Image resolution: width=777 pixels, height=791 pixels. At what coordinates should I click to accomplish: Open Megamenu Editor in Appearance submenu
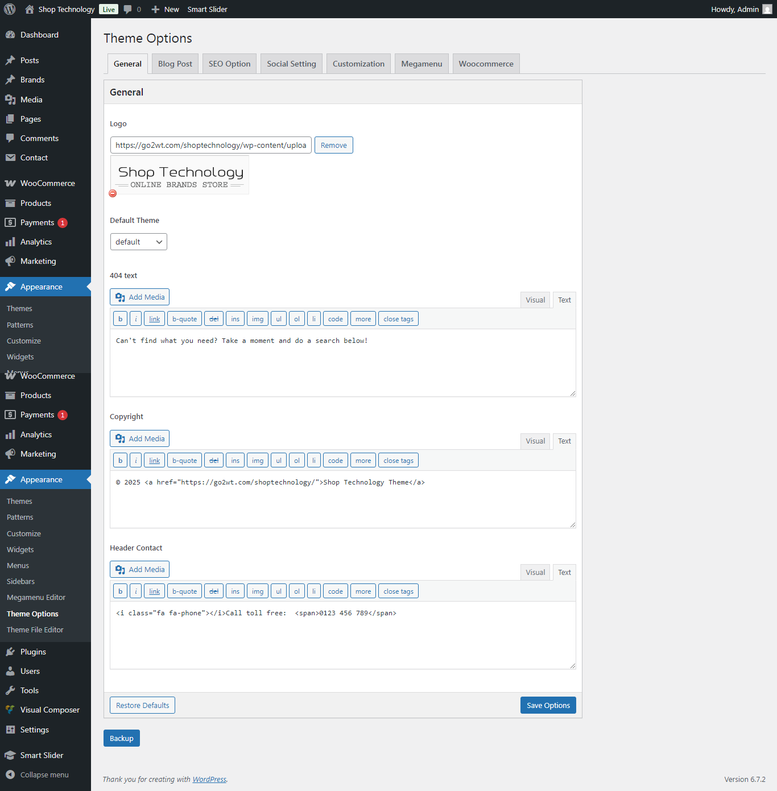pos(36,597)
